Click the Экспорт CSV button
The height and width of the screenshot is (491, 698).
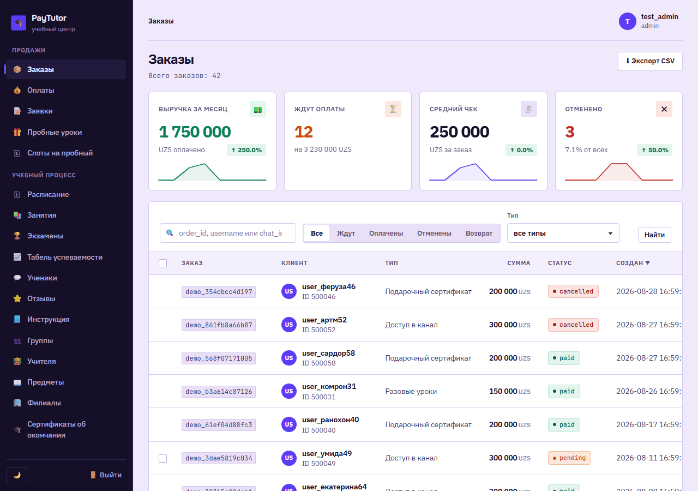[650, 61]
